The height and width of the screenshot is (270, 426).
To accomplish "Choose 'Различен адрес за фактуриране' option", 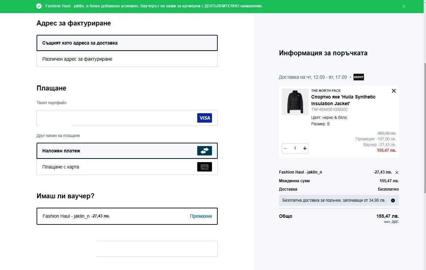I will pos(127,59).
